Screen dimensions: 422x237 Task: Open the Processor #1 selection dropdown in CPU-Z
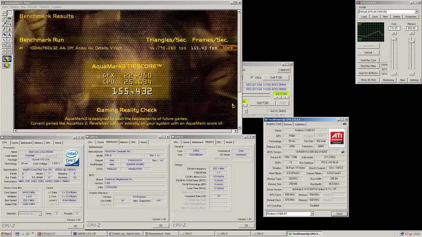(40, 214)
